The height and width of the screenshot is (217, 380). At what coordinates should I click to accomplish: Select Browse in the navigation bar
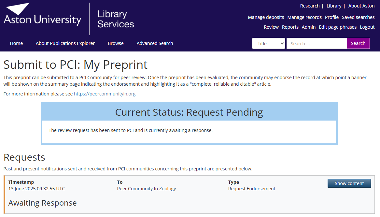click(x=116, y=43)
